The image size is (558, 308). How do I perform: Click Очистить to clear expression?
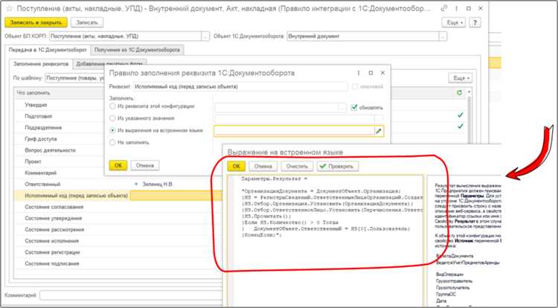click(297, 166)
